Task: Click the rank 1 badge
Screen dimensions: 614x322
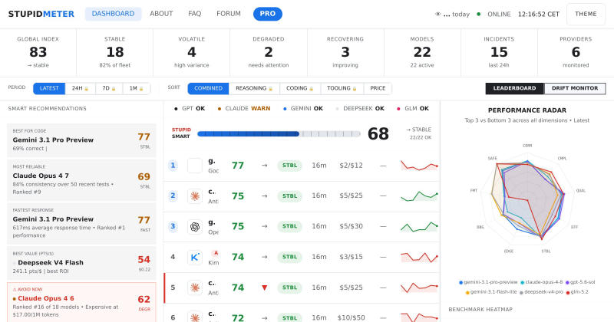Action: click(173, 166)
